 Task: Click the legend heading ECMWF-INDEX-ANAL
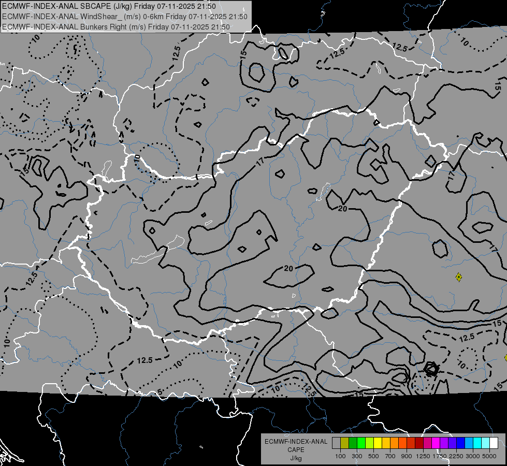coord(296,442)
